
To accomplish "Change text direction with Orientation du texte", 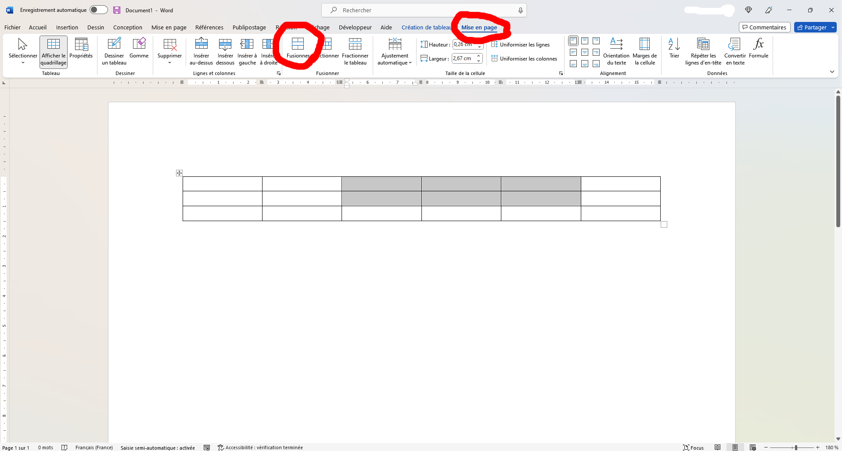I will 616,50.
